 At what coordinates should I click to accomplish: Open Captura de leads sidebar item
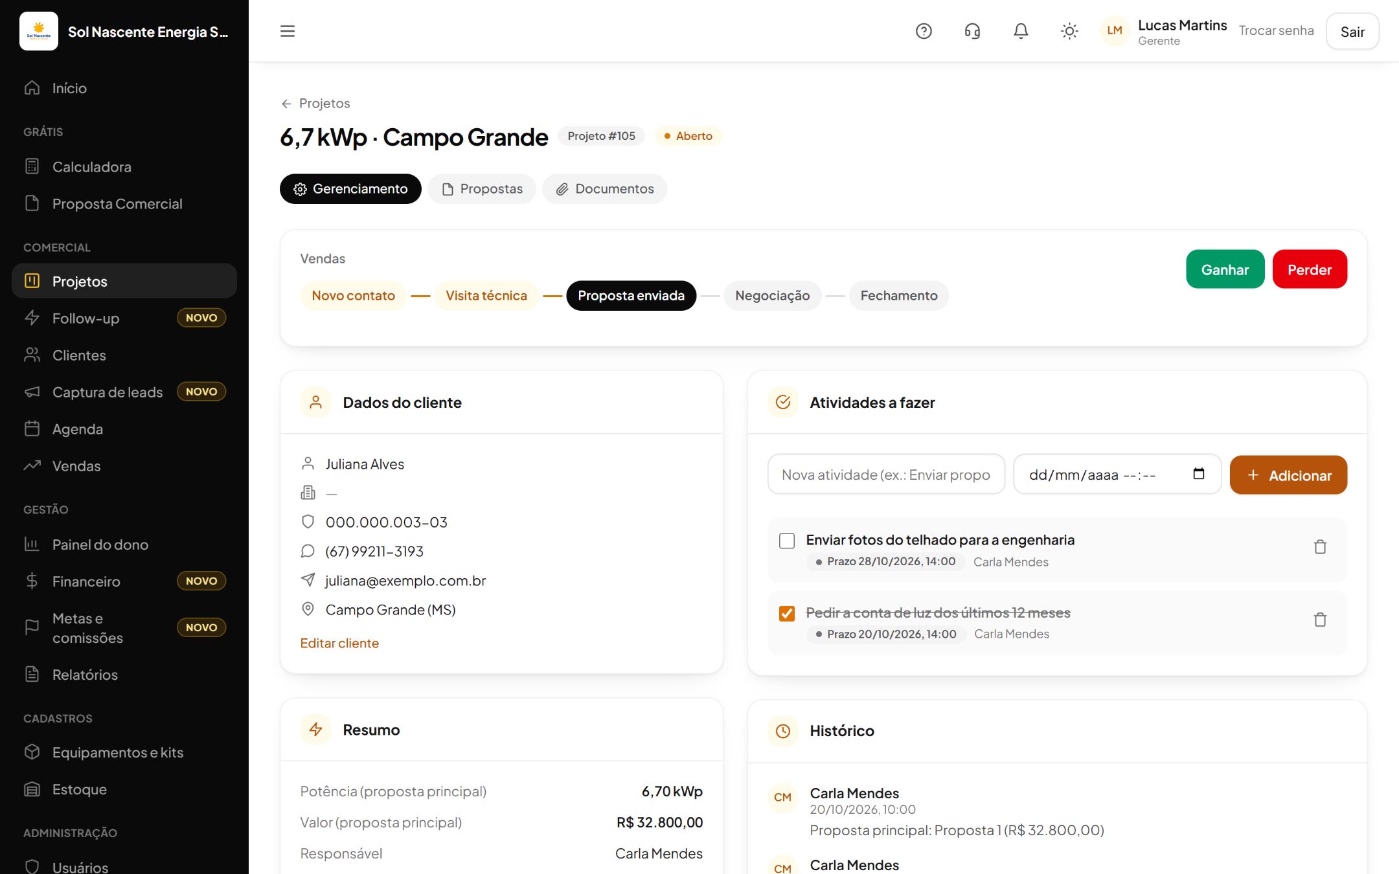[124, 392]
